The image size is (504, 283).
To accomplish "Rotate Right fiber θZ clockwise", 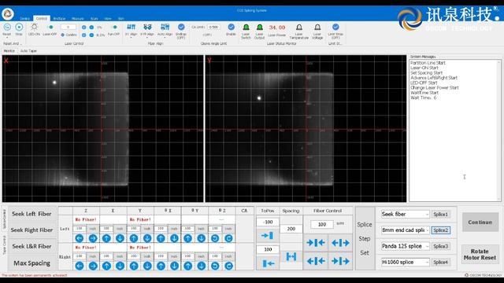I will [x=228, y=266].
